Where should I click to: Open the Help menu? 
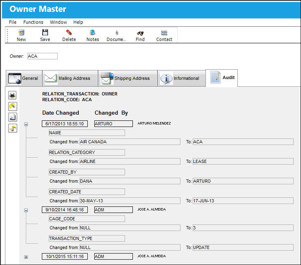pyautogui.click(x=78, y=22)
